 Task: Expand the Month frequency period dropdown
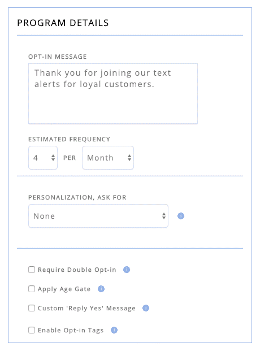tap(108, 158)
